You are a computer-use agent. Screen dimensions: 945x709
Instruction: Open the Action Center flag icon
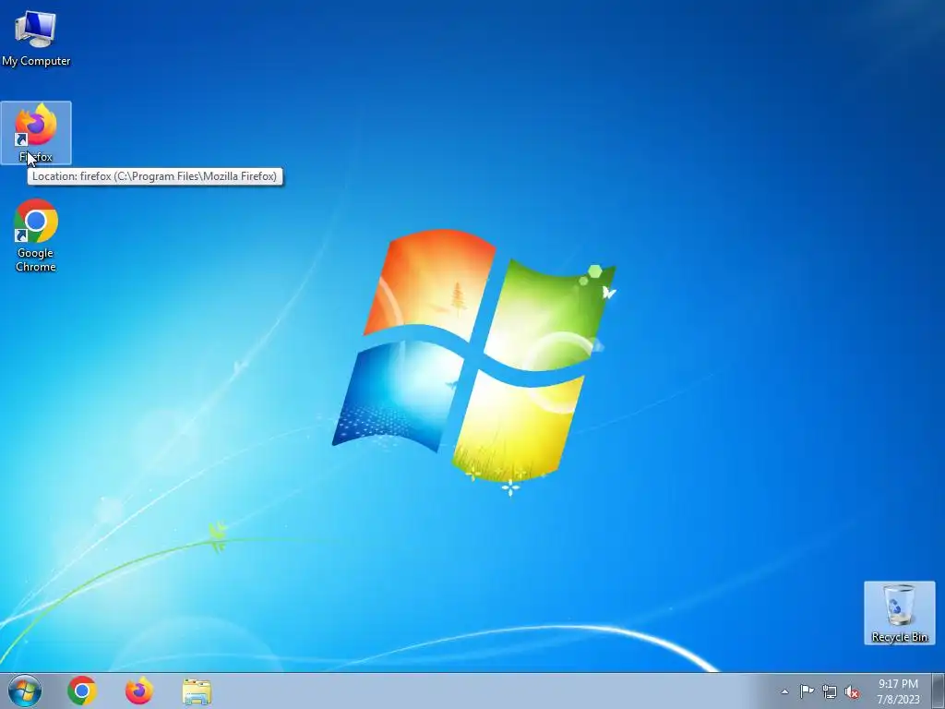coord(807,691)
